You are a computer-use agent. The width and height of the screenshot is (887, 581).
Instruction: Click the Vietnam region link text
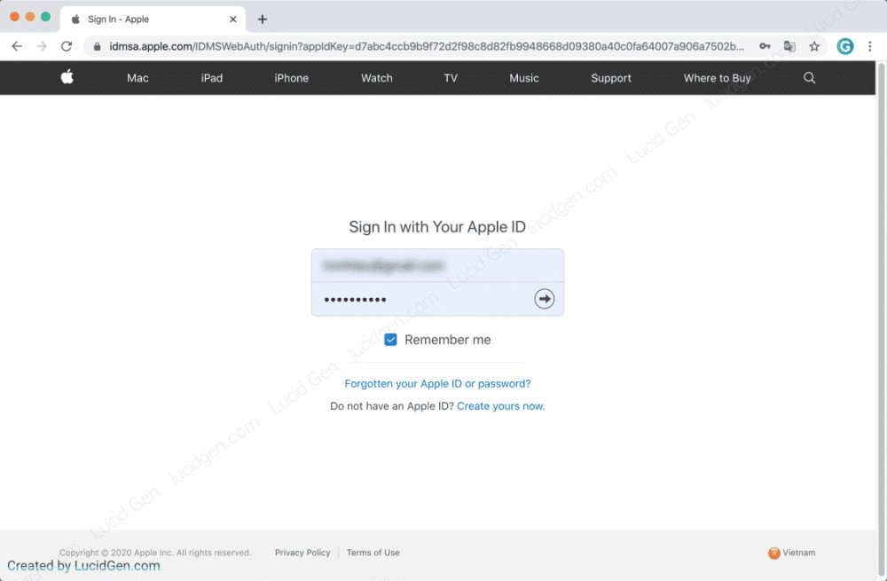click(799, 553)
